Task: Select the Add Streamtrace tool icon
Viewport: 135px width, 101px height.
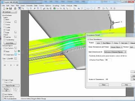Action: pyautogui.click(x=57, y=8)
